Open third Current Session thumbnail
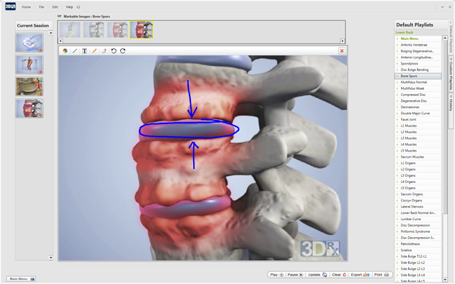This screenshot has width=455, height=284. pyautogui.click(x=29, y=86)
